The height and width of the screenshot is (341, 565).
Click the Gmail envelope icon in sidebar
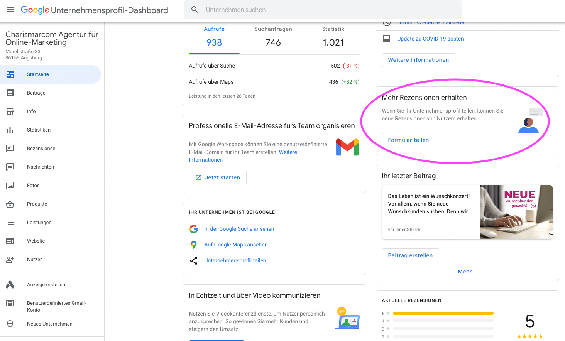coord(10,303)
